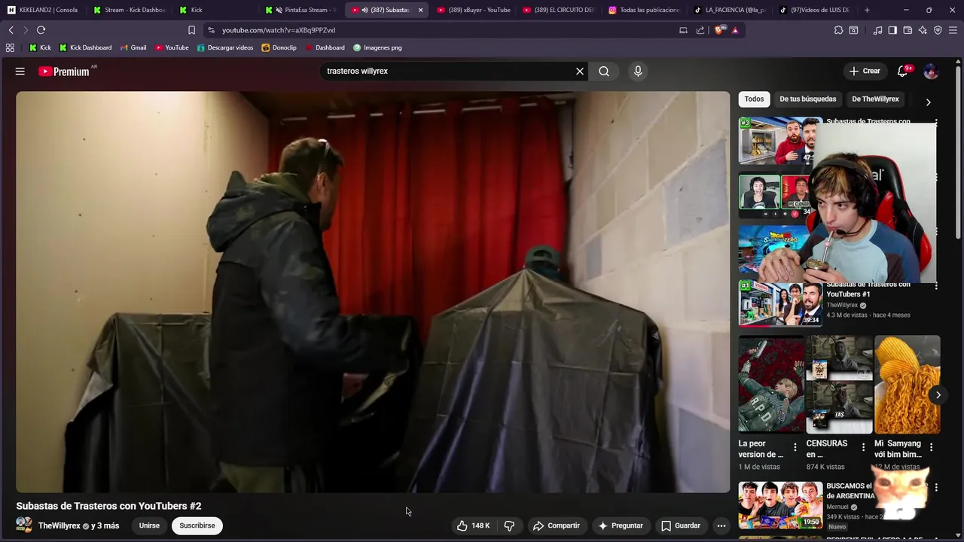Switch to Stream - Kick Dashboard tab
964x542 pixels.
click(x=129, y=10)
